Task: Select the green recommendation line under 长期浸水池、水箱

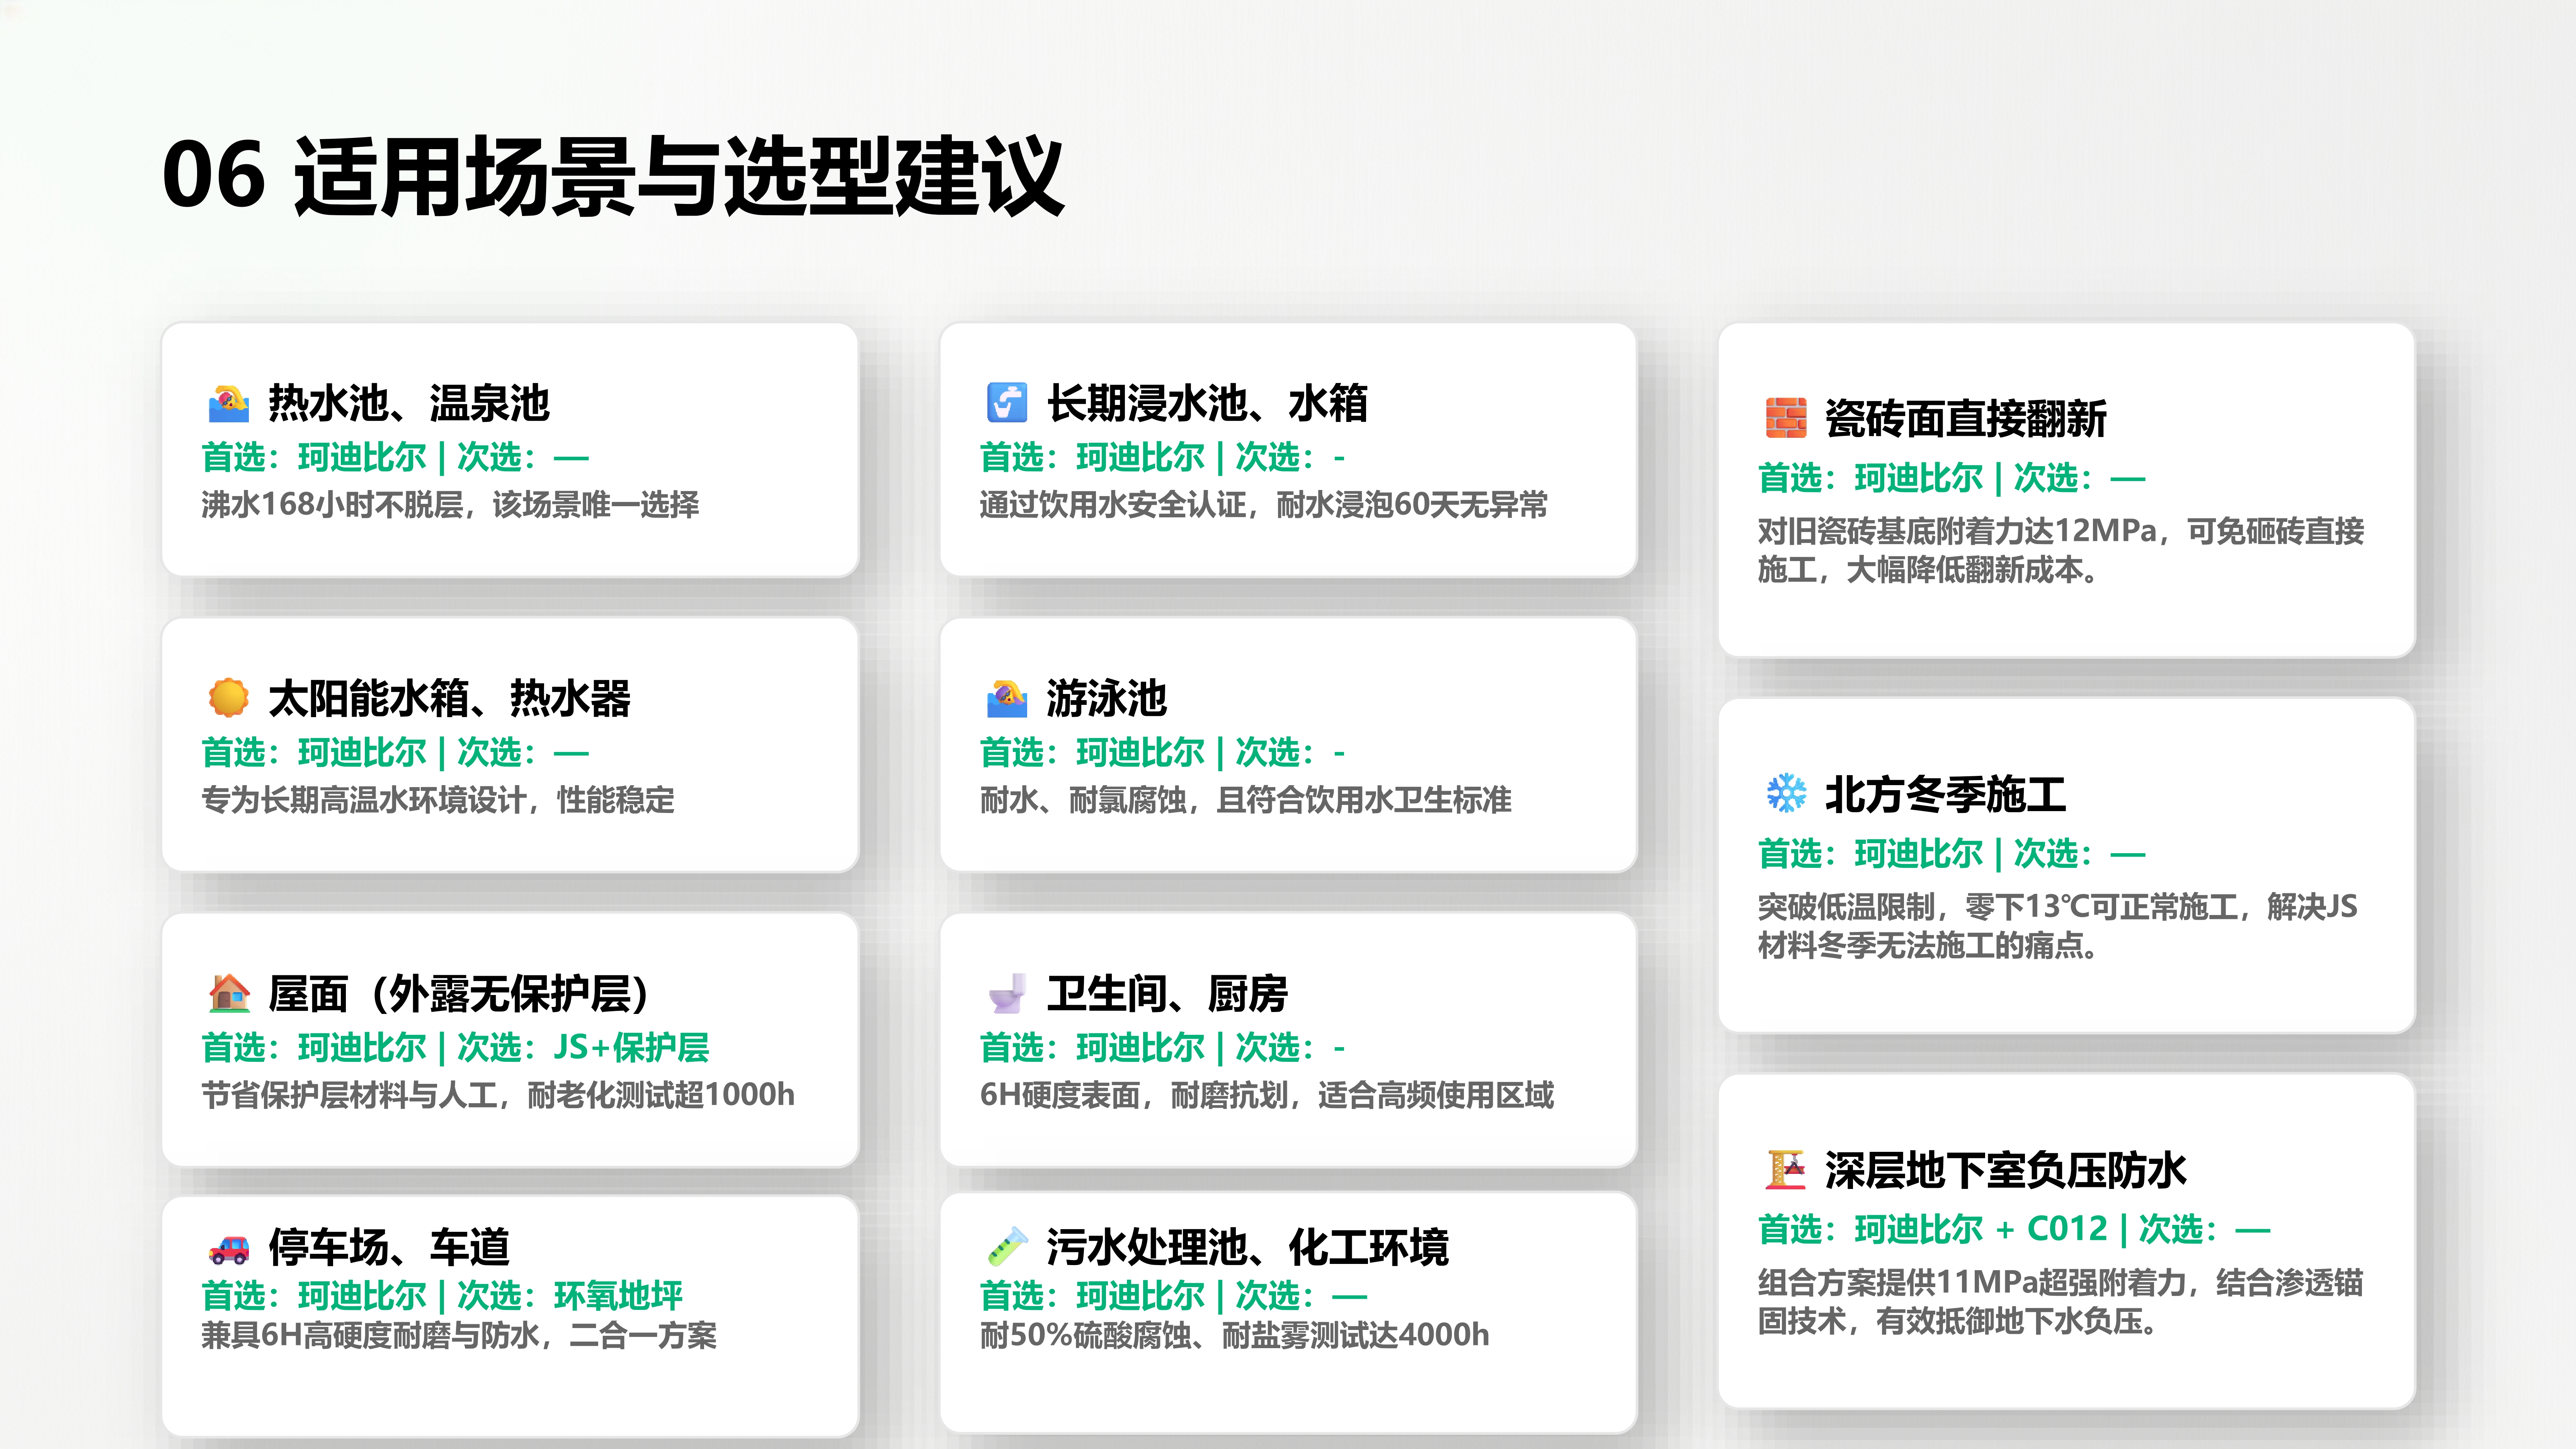Action: (x=1162, y=457)
